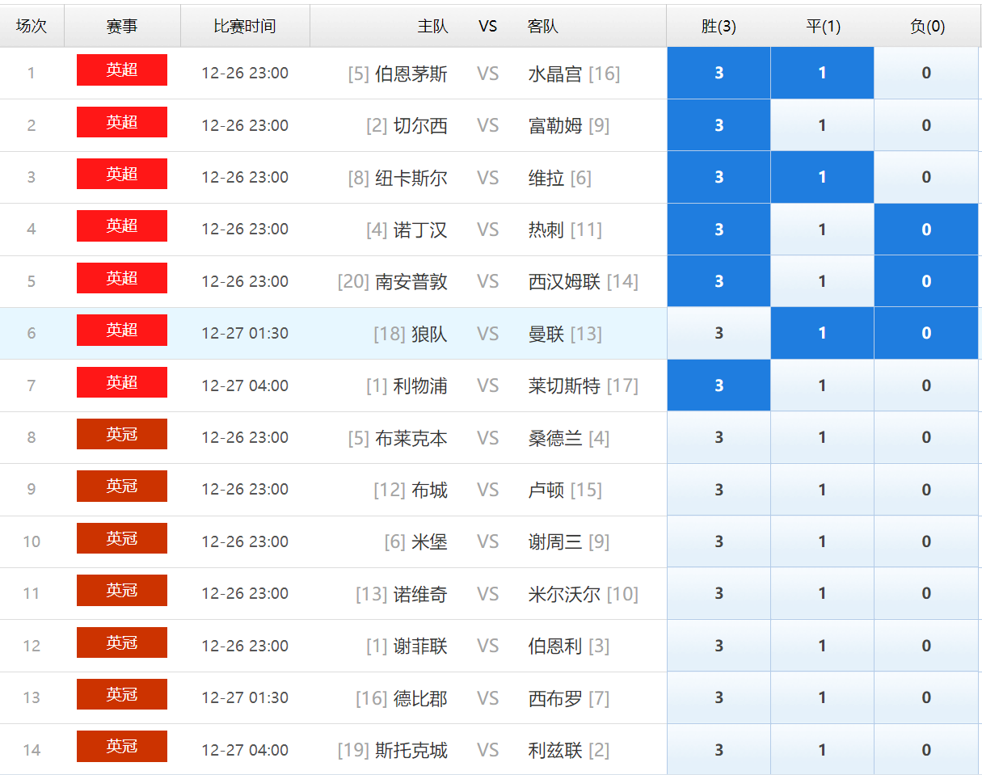Toggle win (3) for 切尔西 vs 富勒姆
Image resolution: width=982 pixels, height=775 pixels.
tap(719, 125)
